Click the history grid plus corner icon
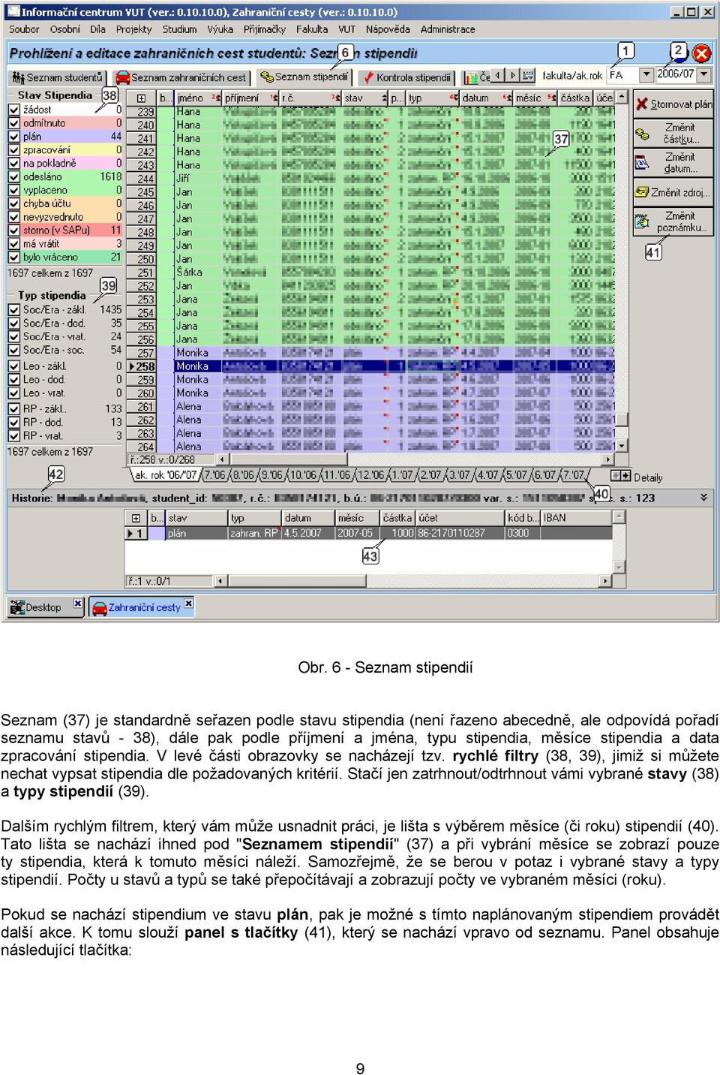This screenshot has width=720, height=1075. click(x=136, y=518)
